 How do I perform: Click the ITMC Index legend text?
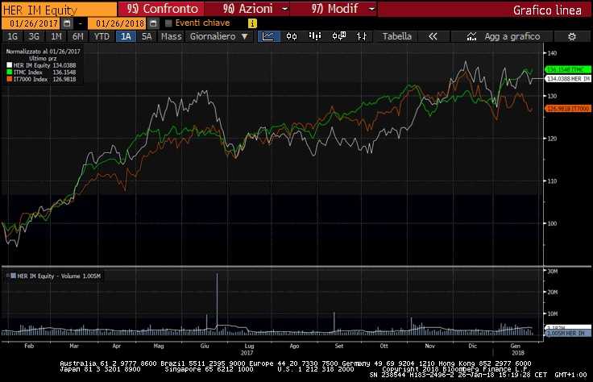(x=28, y=73)
